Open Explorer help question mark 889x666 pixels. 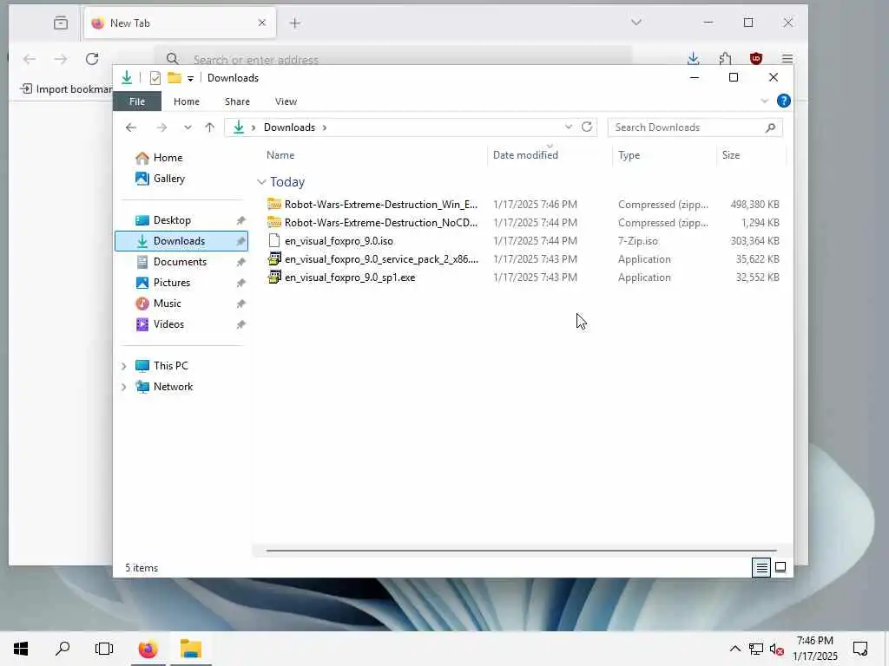(784, 101)
